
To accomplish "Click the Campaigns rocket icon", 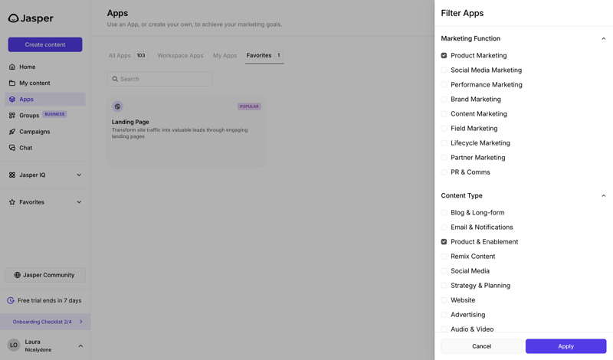I will pos(12,132).
